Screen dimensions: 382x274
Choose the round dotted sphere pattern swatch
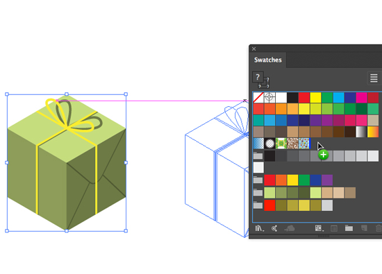pyautogui.click(x=269, y=144)
